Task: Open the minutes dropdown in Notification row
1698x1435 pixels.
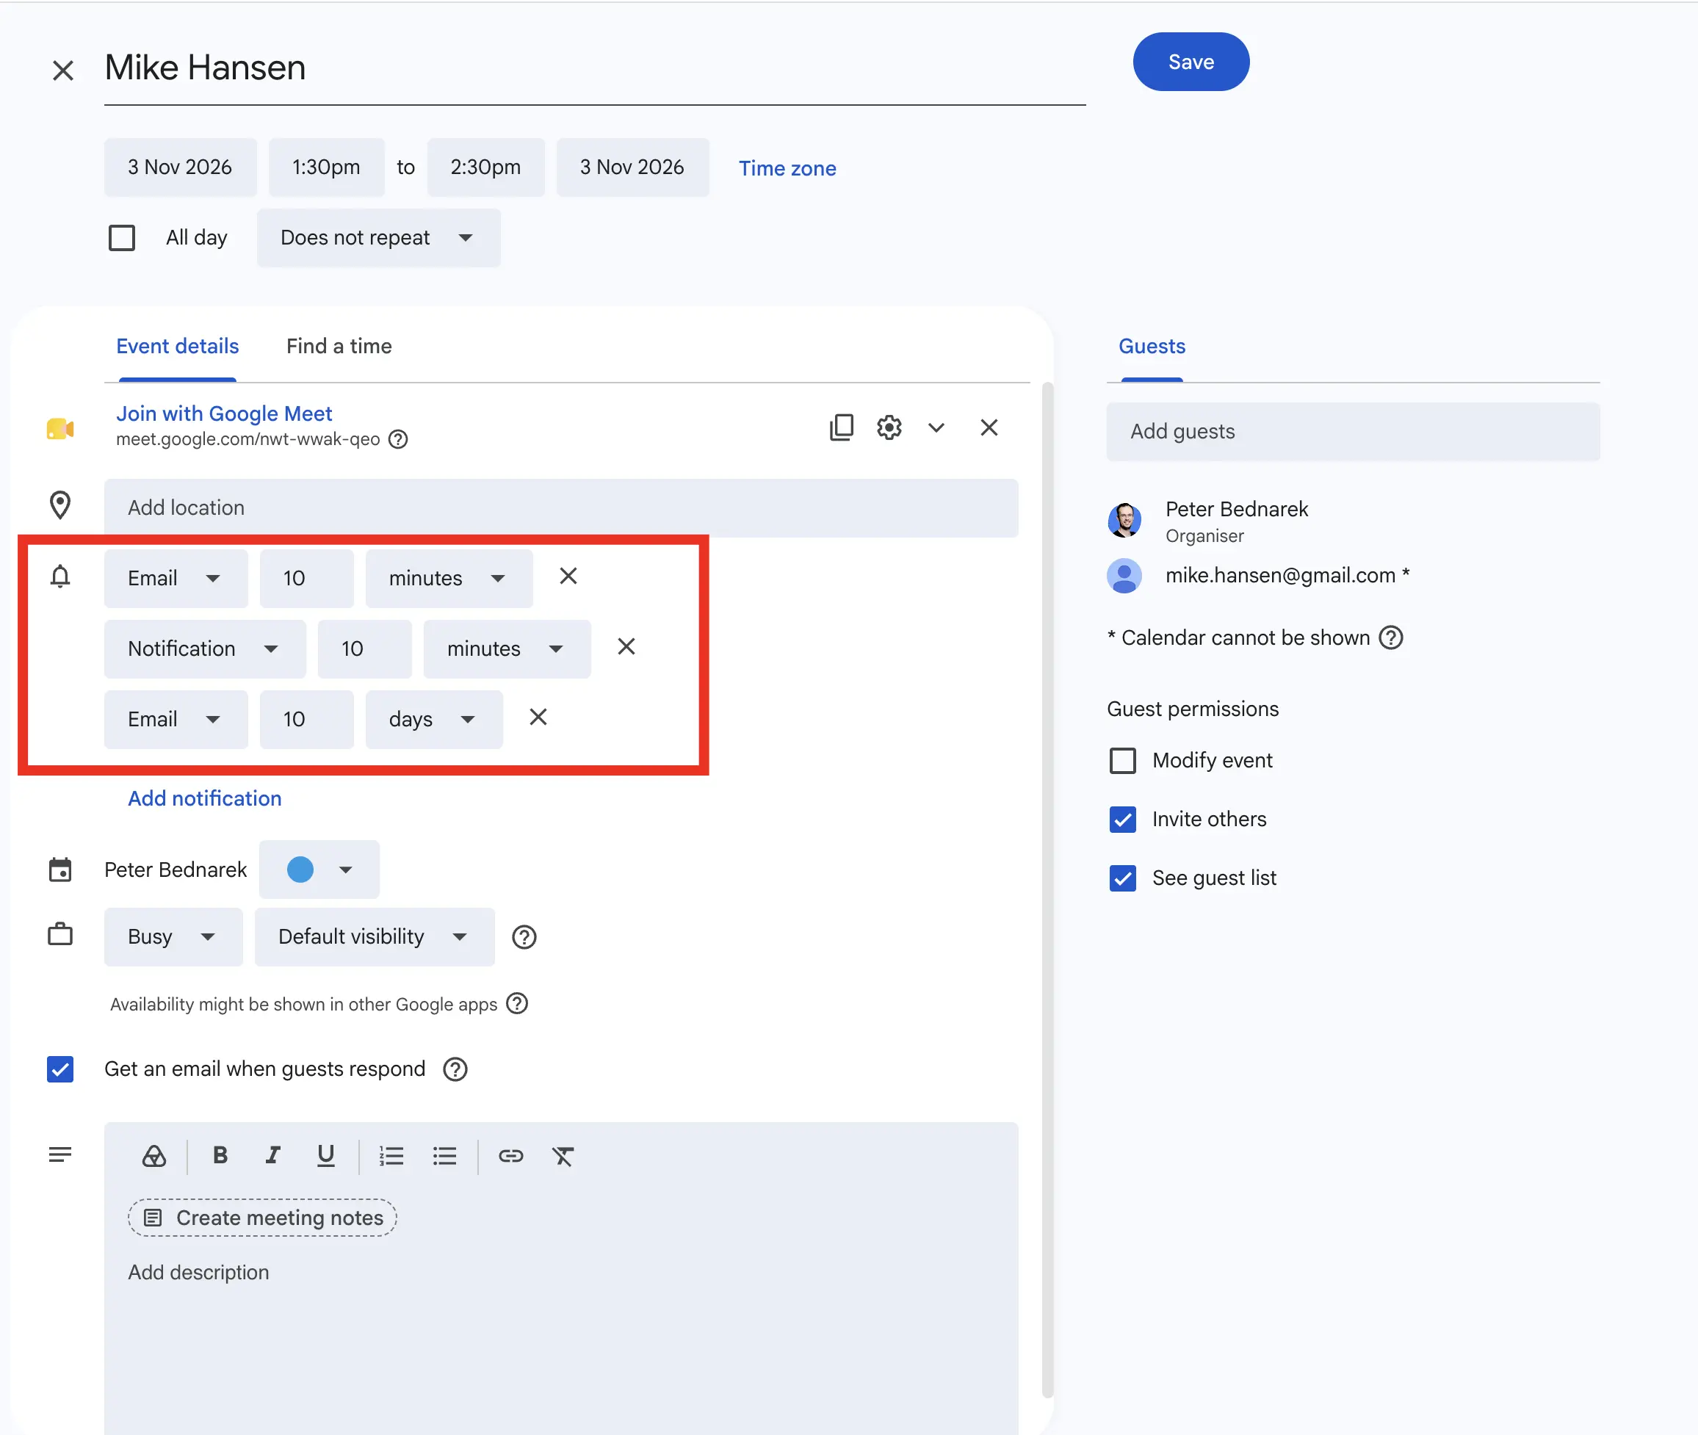Action: (507, 649)
